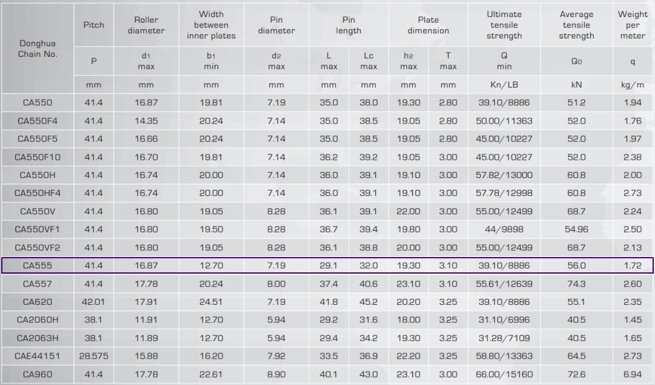Viewport: 655px width, 385px height.
Task: Click the Donghua Chain No. header
Action: tap(37, 48)
